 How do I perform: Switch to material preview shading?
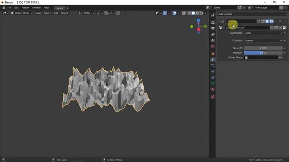(x=197, y=13)
